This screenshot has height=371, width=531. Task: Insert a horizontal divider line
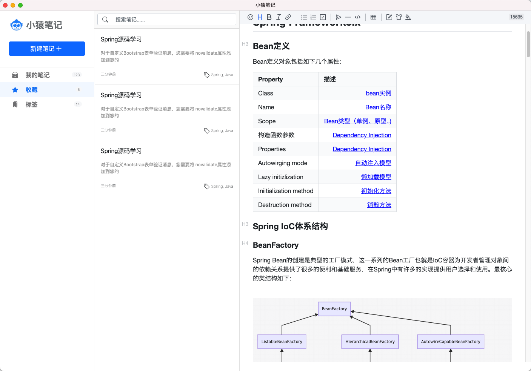pos(348,17)
